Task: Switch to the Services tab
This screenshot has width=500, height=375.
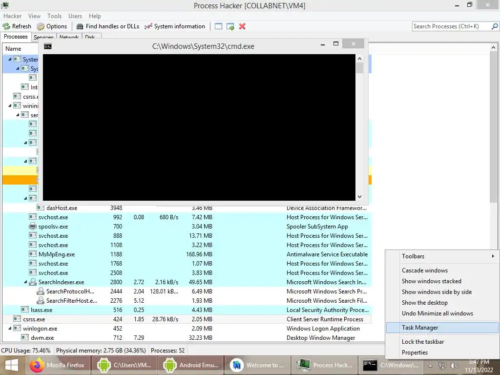Action: pyautogui.click(x=43, y=37)
